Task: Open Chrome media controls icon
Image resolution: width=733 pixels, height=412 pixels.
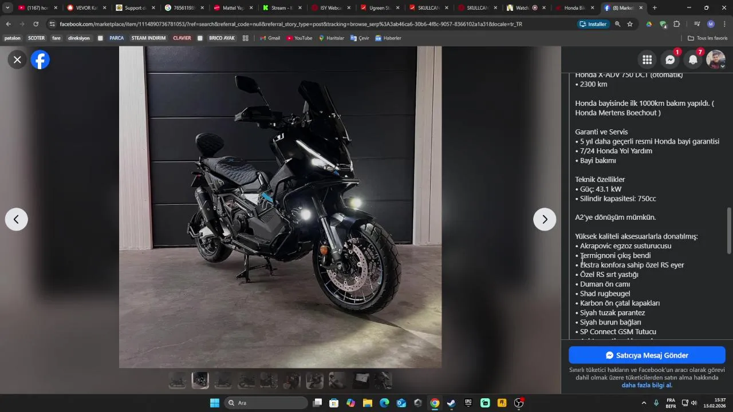Action: click(x=697, y=24)
